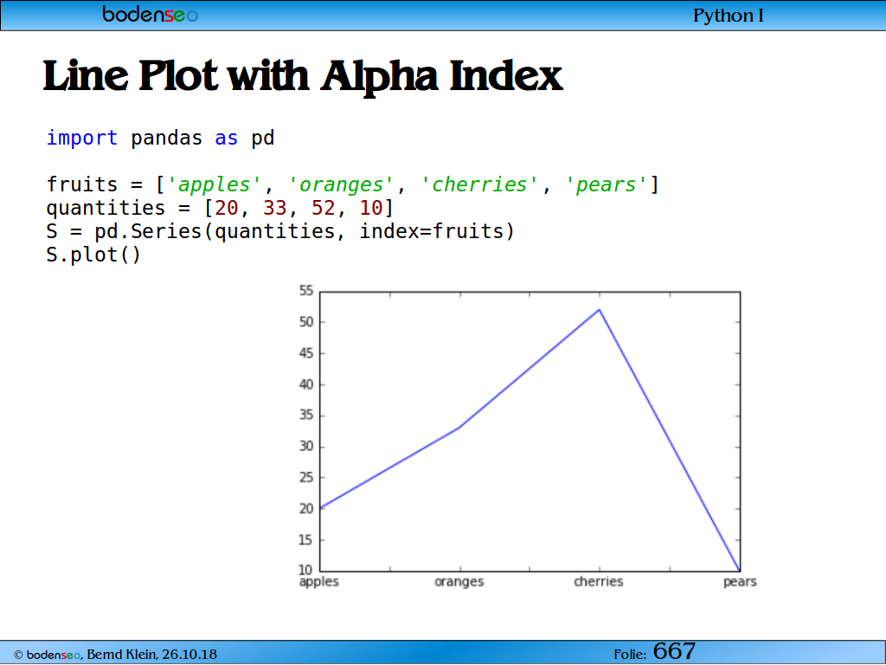Image resolution: width=886 pixels, height=665 pixels.
Task: Click the copyright 'Bernd Klein, 26.10.18' footer text
Action: pyautogui.click(x=151, y=655)
